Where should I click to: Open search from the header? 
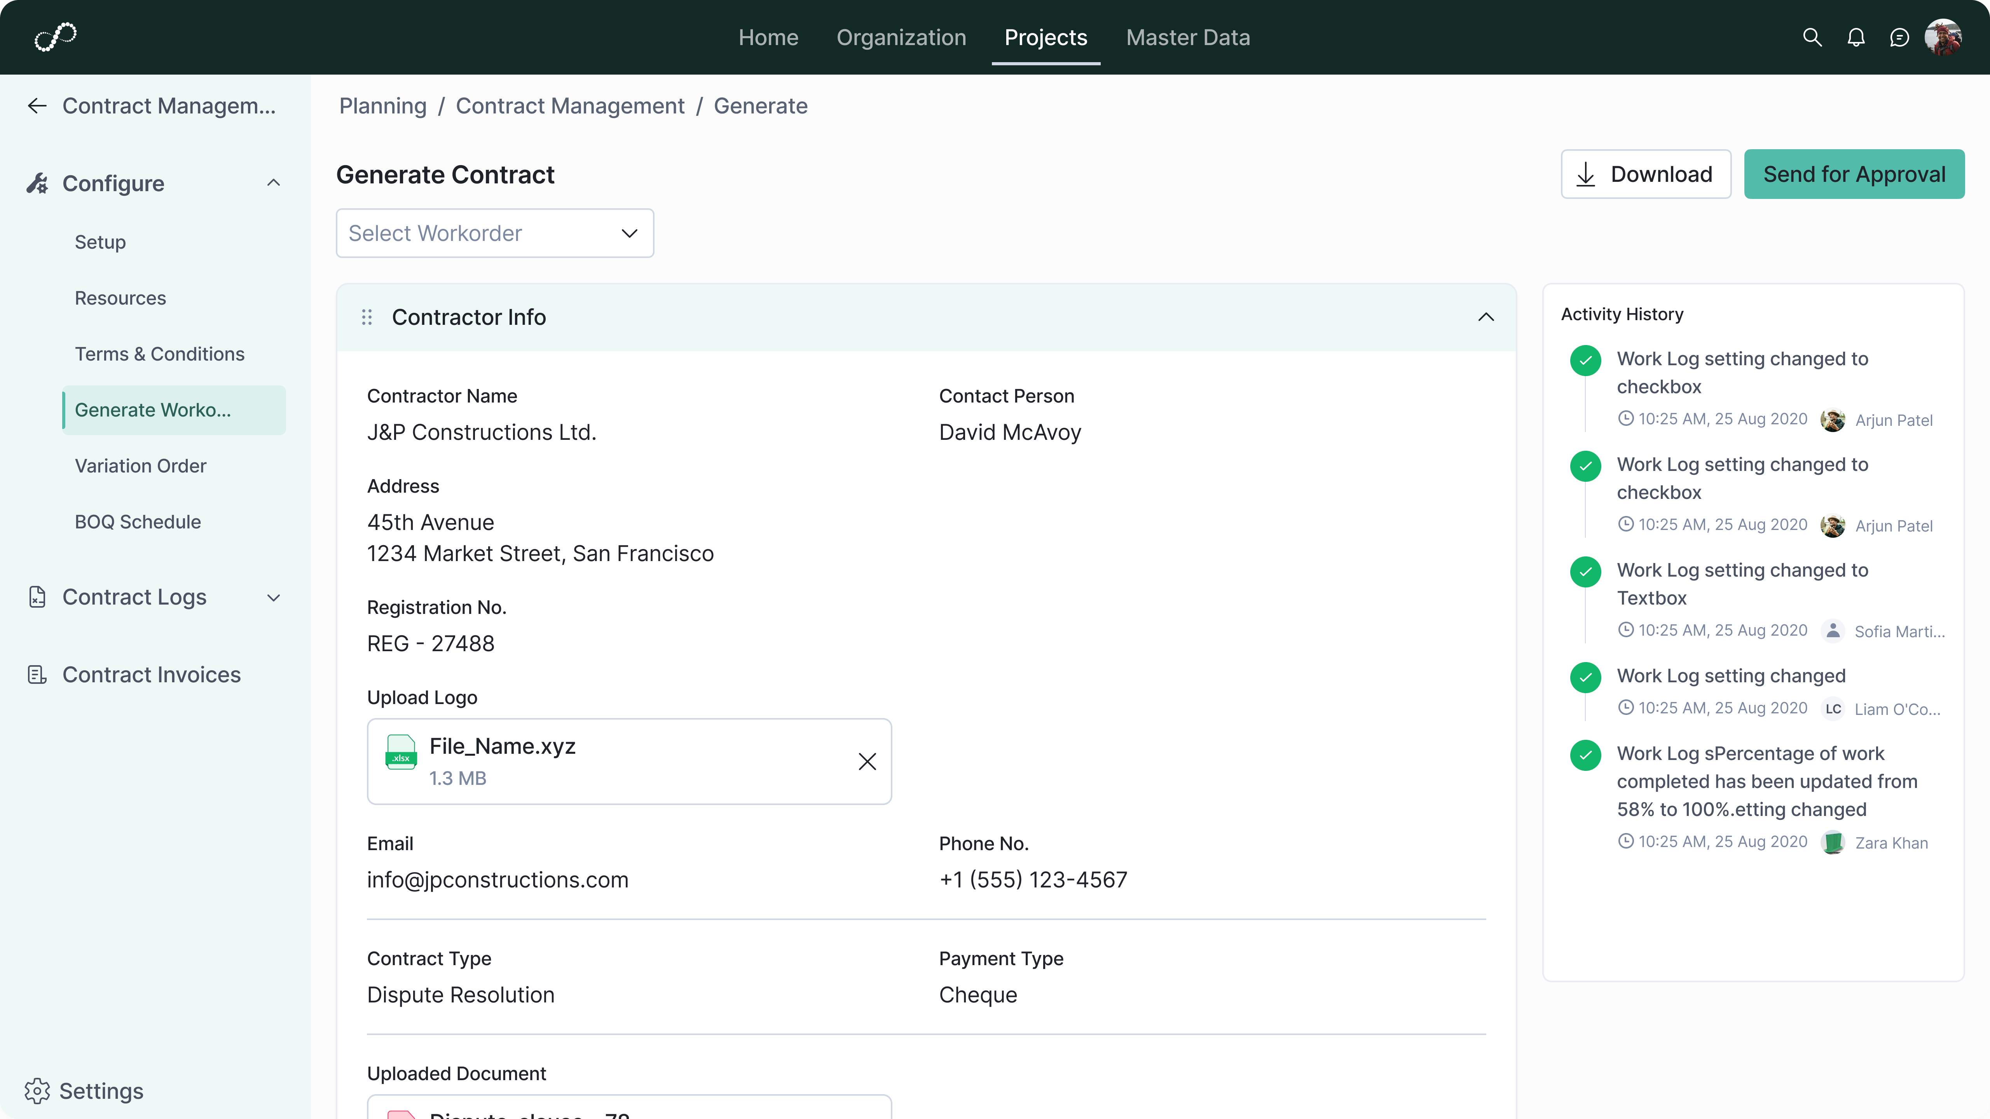click(1812, 37)
